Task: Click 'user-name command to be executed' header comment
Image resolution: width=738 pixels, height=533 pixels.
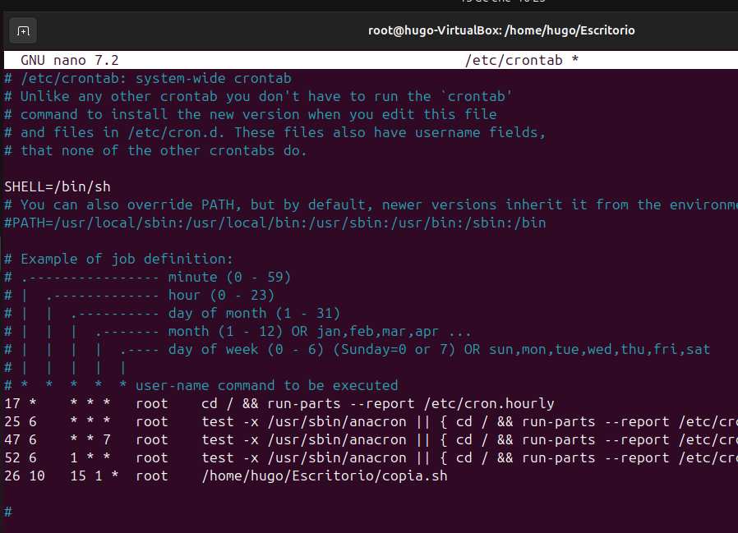Action: [x=266, y=386]
